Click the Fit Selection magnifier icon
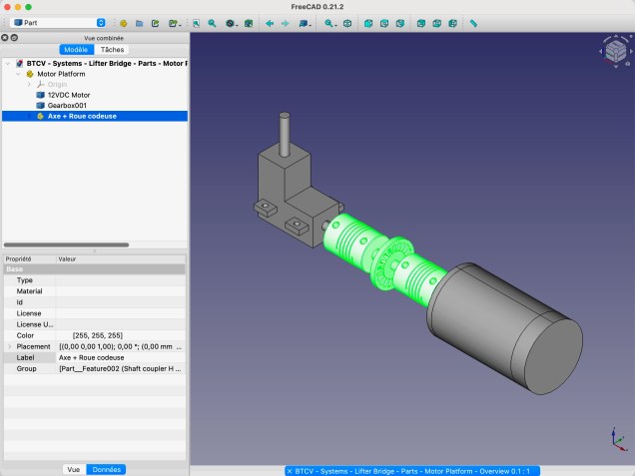The width and height of the screenshot is (635, 476). pyautogui.click(x=212, y=22)
